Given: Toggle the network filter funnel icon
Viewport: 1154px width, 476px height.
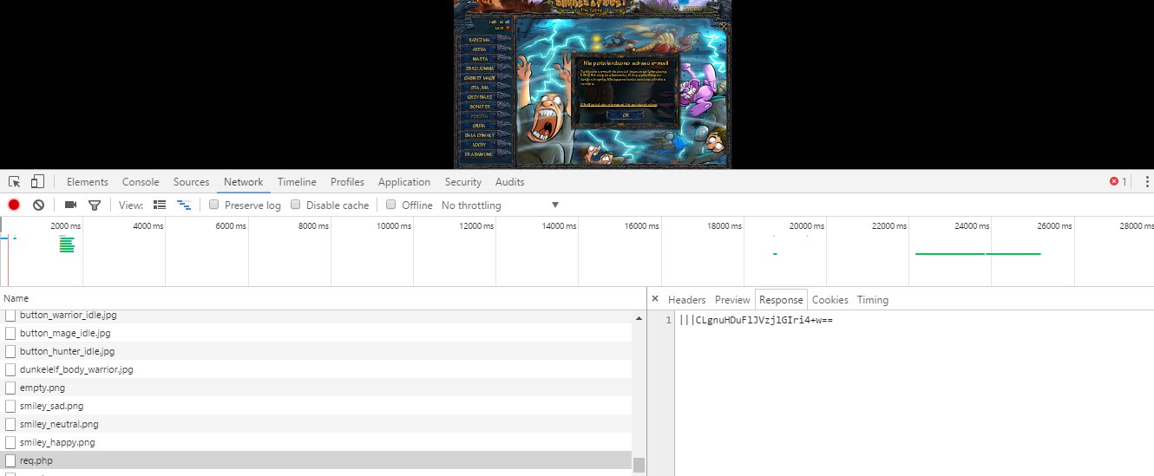Looking at the screenshot, I should (x=95, y=205).
